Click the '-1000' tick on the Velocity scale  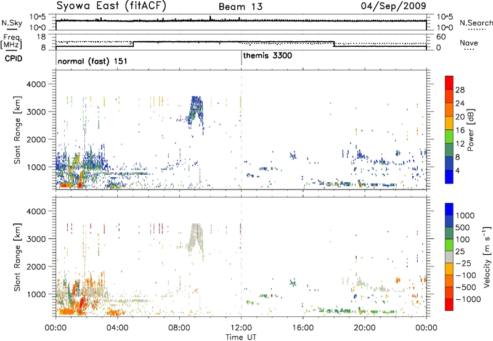pos(468,299)
